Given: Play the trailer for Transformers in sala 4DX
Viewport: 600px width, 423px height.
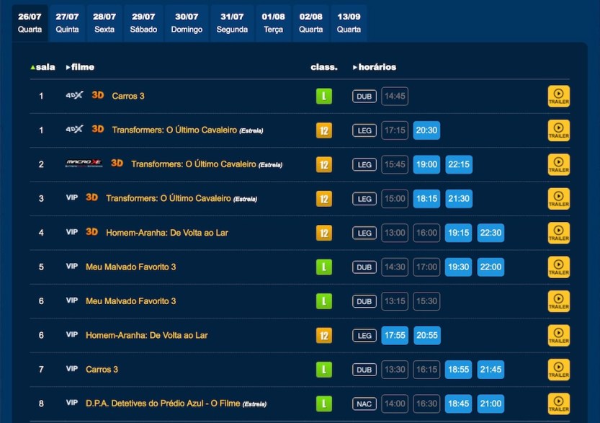Looking at the screenshot, I should point(558,130).
